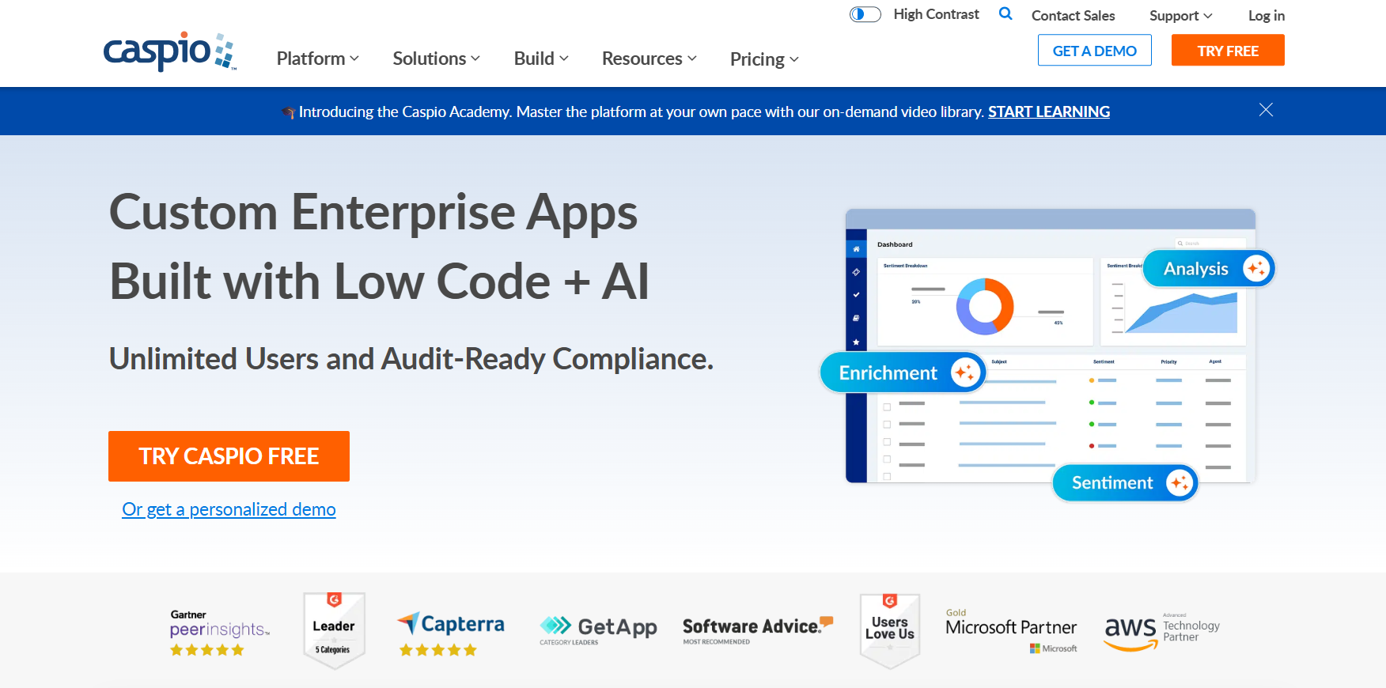Image resolution: width=1386 pixels, height=688 pixels.
Task: Open the Resources dropdown
Action: [x=649, y=59]
